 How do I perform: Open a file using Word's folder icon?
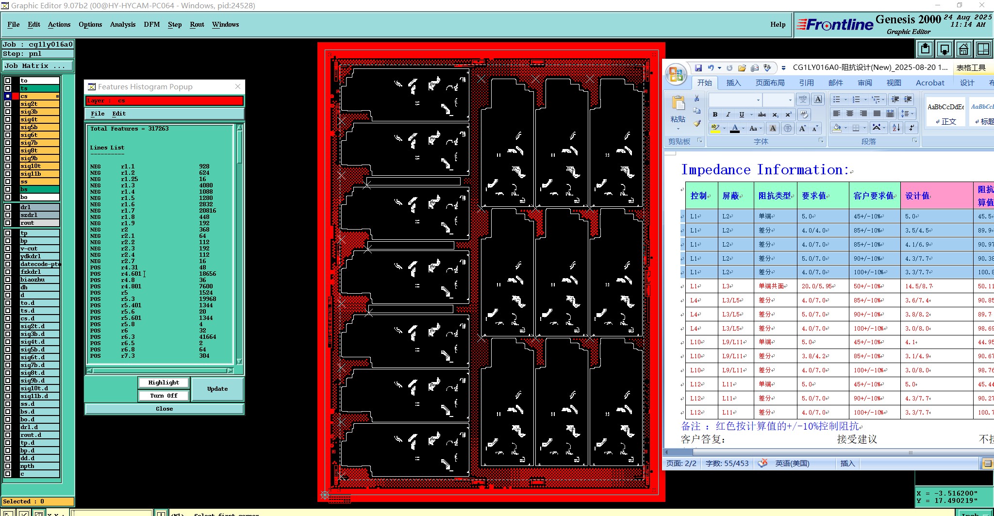click(x=742, y=68)
